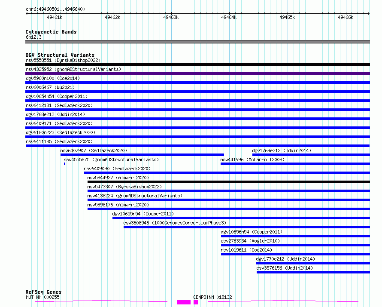
Task: Click the blue nsv441996 variant bar
Action: (295, 164)
